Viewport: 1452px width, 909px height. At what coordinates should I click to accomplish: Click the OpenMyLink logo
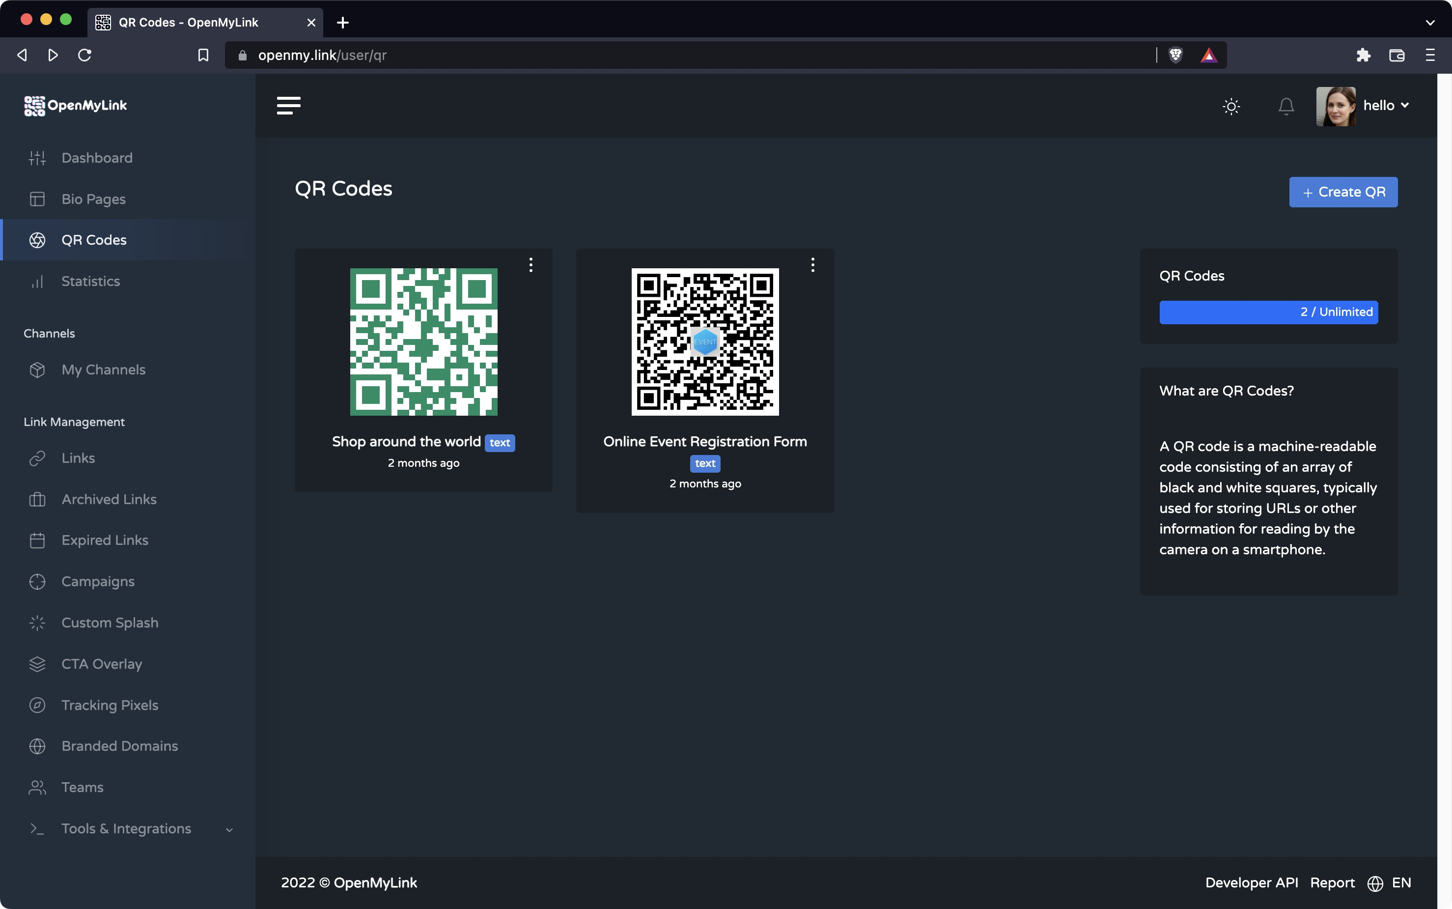[x=76, y=106]
